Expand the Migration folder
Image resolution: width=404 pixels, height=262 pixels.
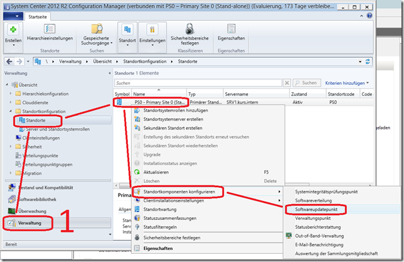[x=11, y=173]
